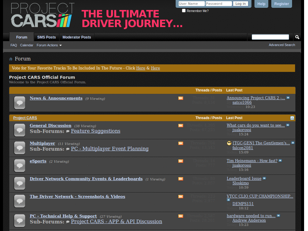308x231 pixels.
Task: Open Tim Heinemann - How fast? thread
Action: (252, 161)
